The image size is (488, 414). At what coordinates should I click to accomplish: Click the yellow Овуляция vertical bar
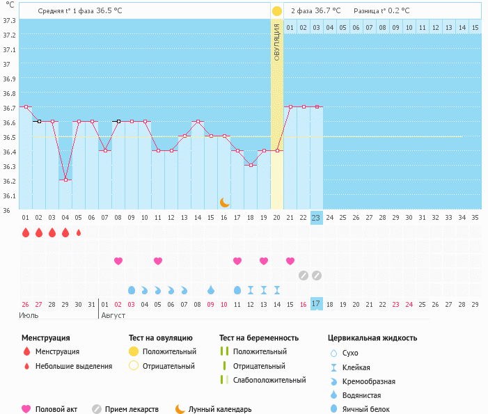277,111
